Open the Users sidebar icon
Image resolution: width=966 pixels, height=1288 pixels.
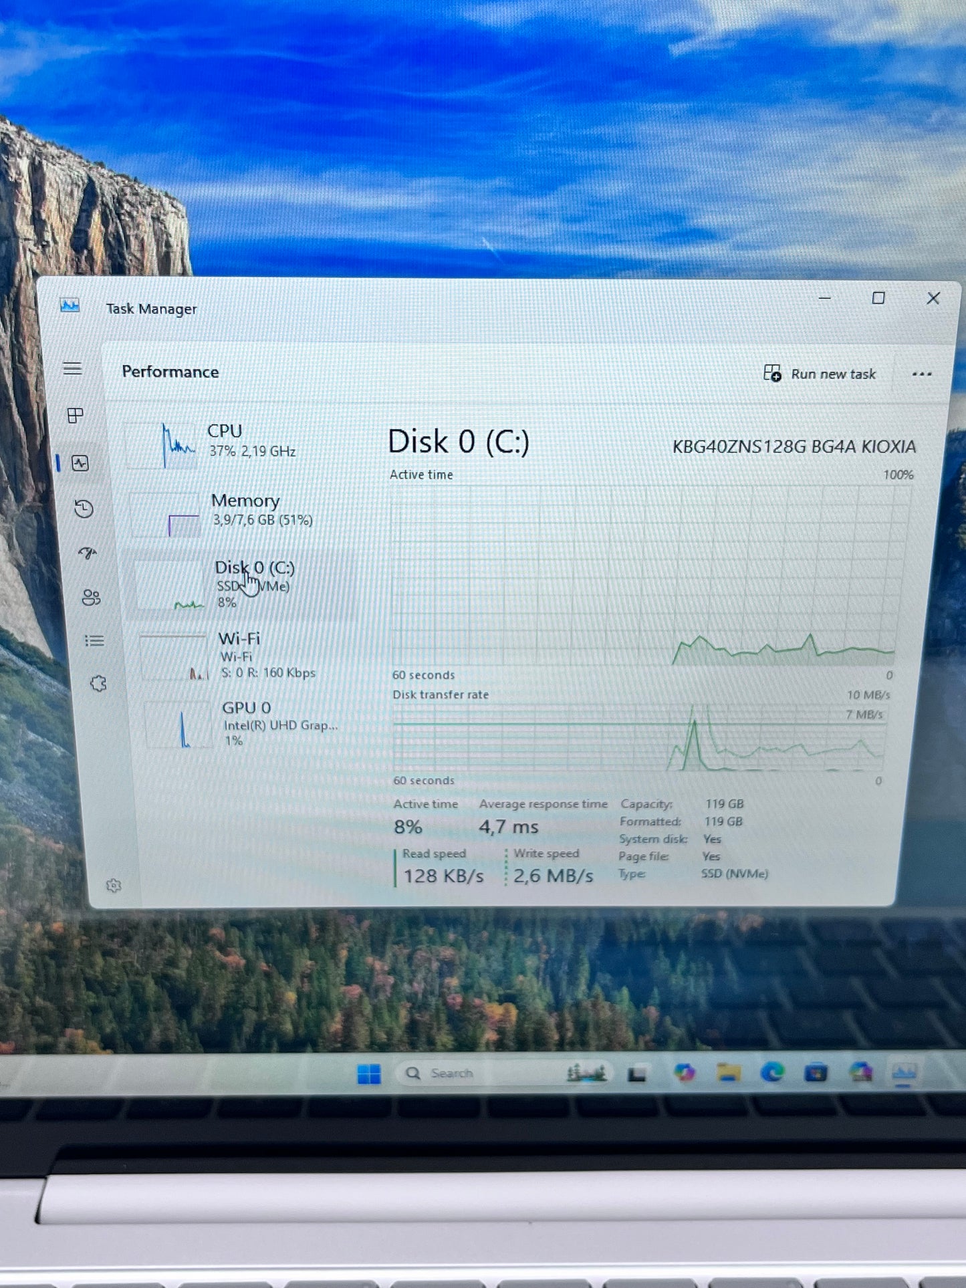click(91, 597)
